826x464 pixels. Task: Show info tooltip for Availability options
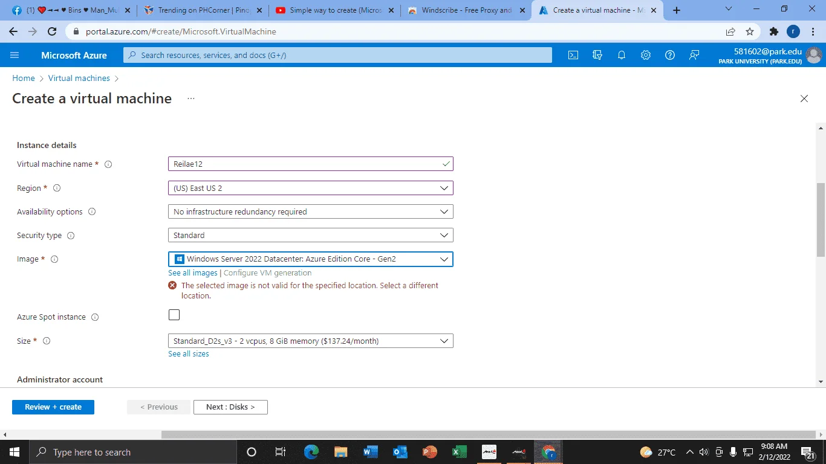92,212
